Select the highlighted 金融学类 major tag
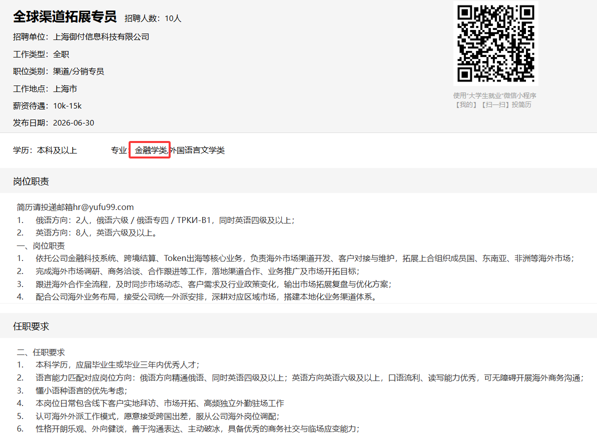 151,150
